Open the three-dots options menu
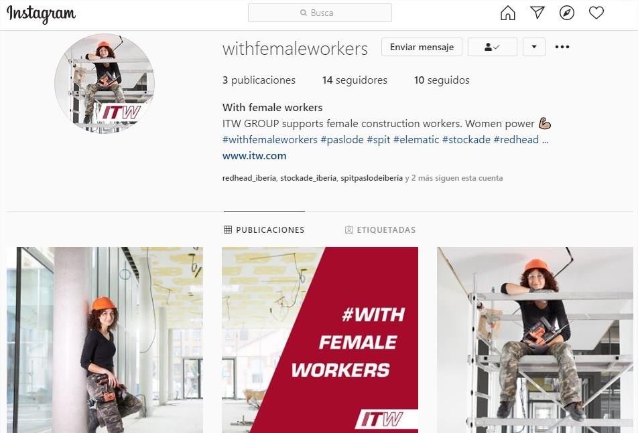This screenshot has height=433, width=638. pos(562,47)
